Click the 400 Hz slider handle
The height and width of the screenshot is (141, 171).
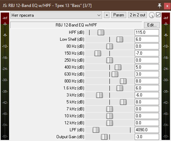click(x=118, y=67)
